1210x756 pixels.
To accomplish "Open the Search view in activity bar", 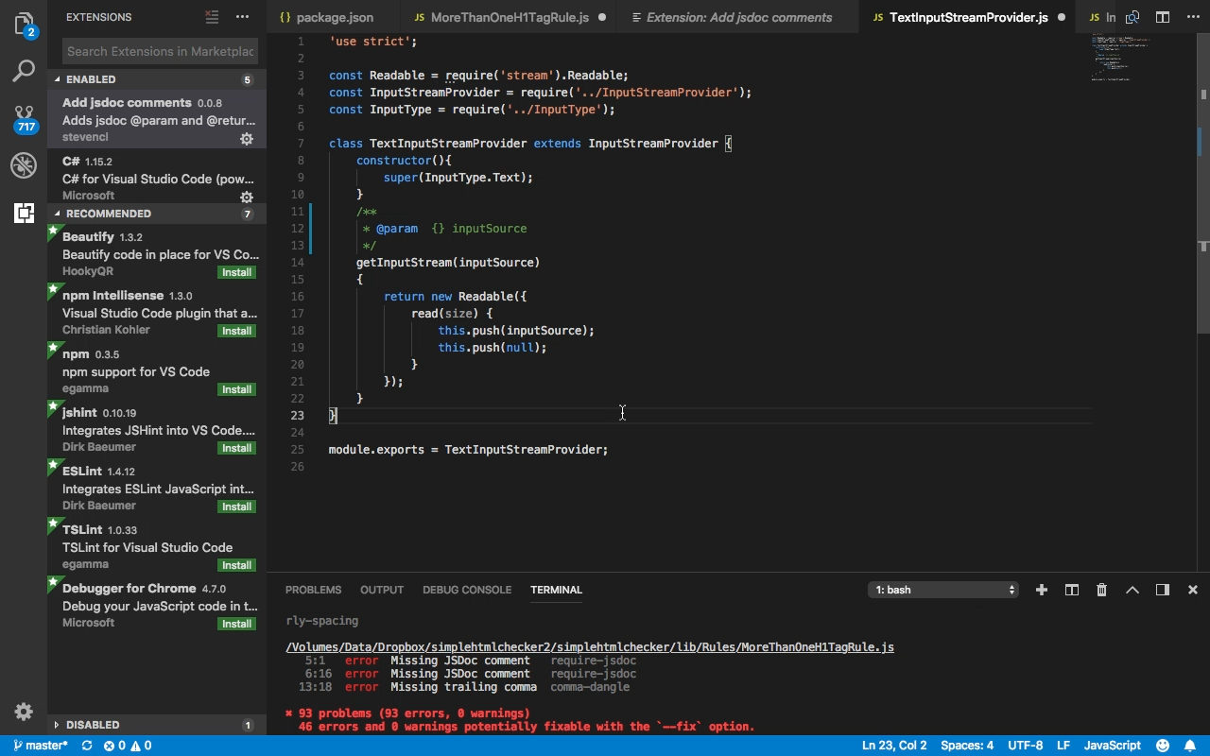I will 24,71.
